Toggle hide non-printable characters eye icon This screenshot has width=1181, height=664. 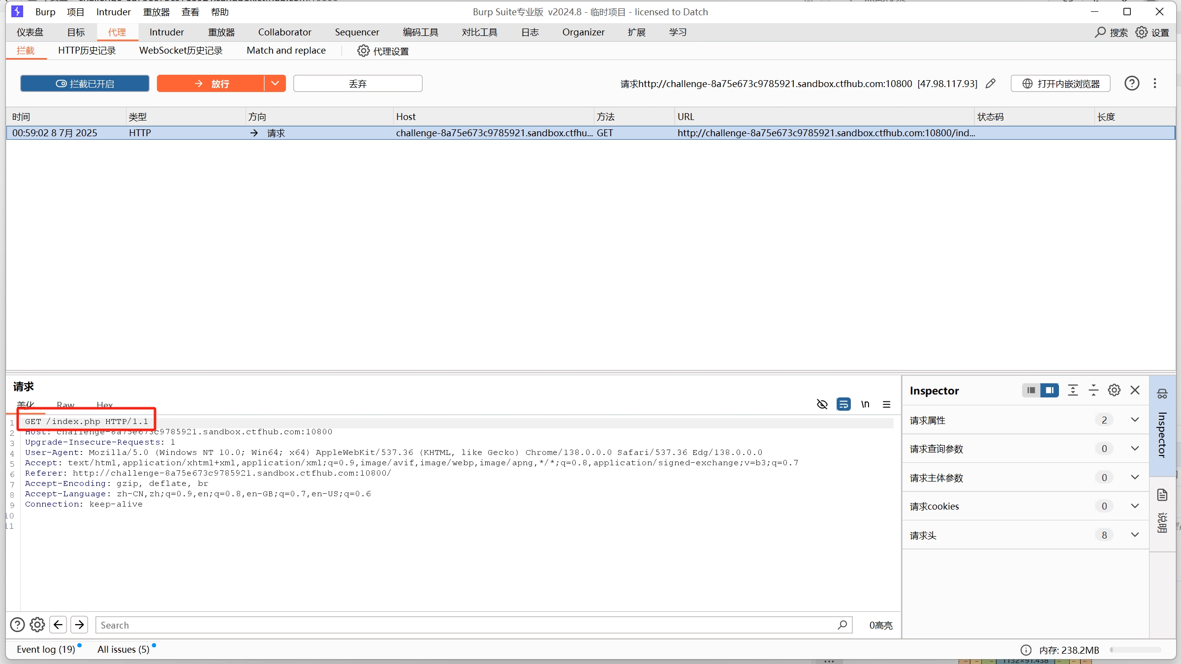pos(822,404)
